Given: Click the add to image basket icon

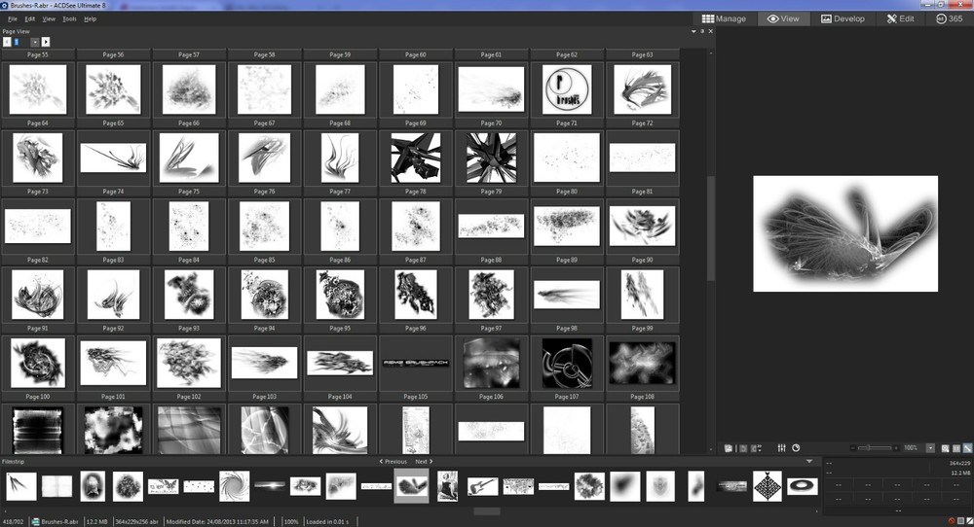Looking at the screenshot, I should tap(730, 447).
